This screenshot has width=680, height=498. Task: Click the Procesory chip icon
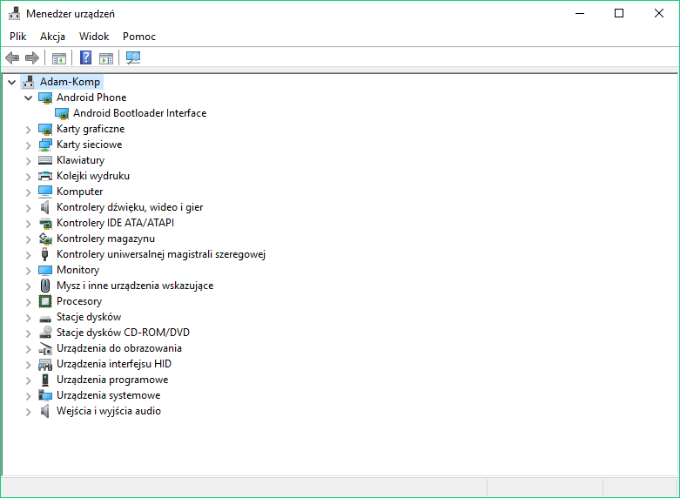45,301
